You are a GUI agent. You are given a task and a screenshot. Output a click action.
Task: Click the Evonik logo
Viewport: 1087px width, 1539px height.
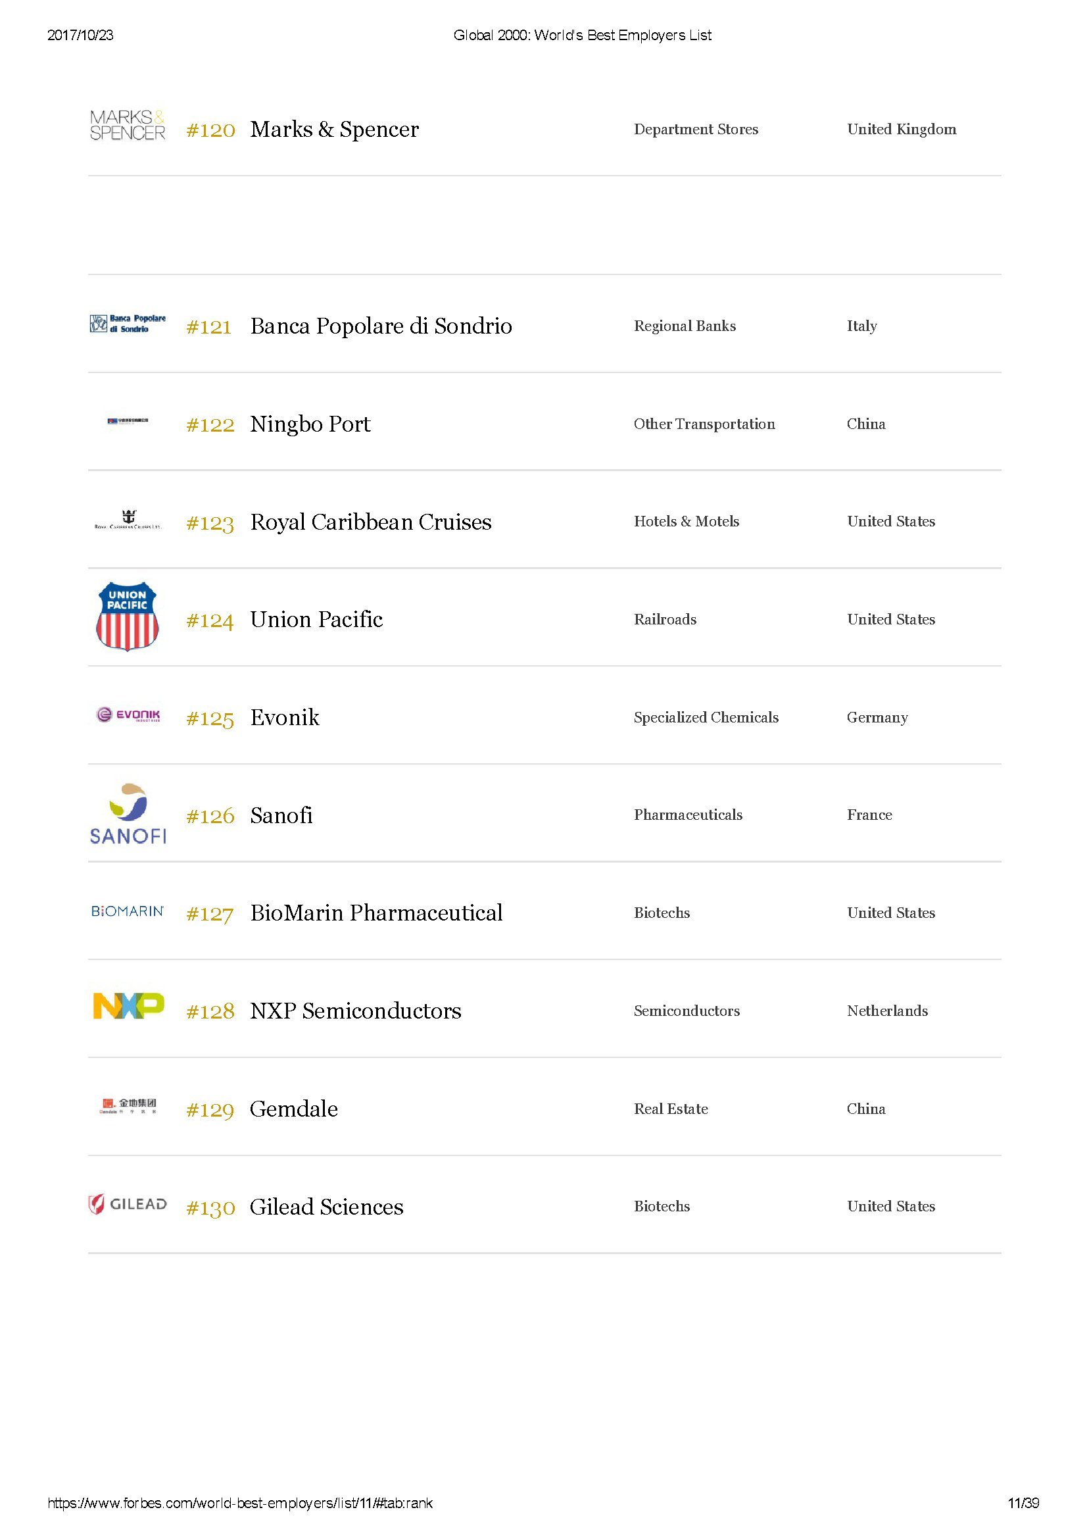click(128, 715)
